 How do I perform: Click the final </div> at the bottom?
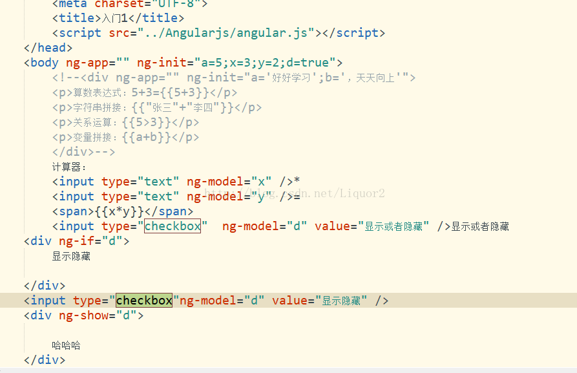45,359
